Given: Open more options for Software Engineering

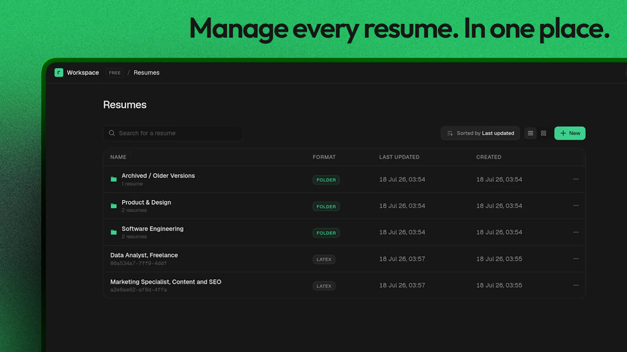Looking at the screenshot, I should pos(576,232).
